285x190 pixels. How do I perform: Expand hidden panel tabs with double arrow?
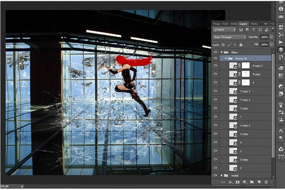coord(266,24)
